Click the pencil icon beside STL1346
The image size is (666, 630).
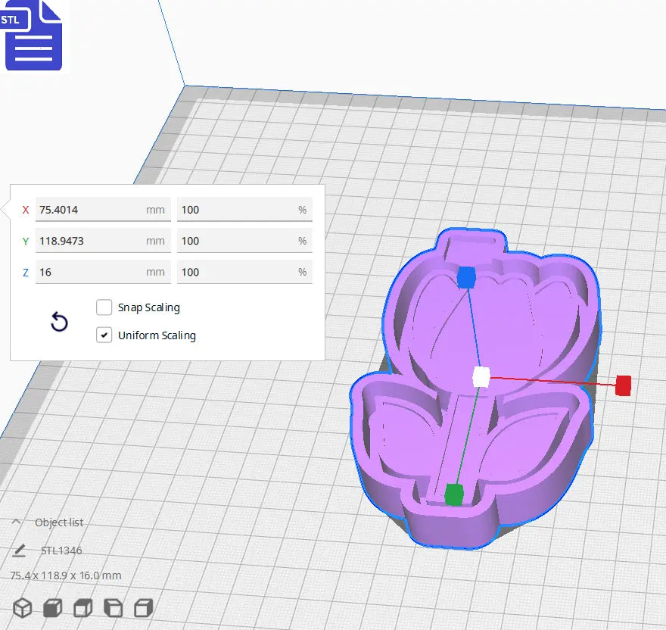(x=20, y=550)
